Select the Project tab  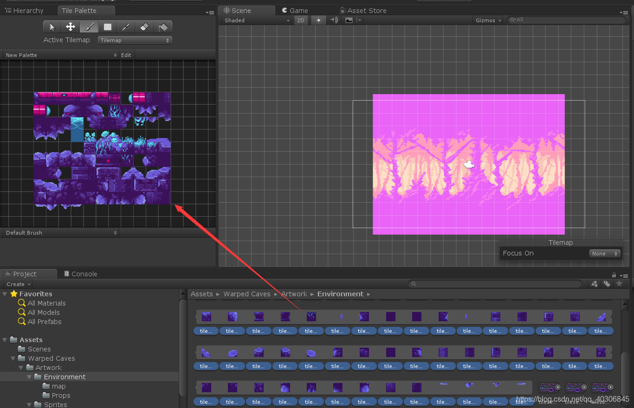[28, 274]
